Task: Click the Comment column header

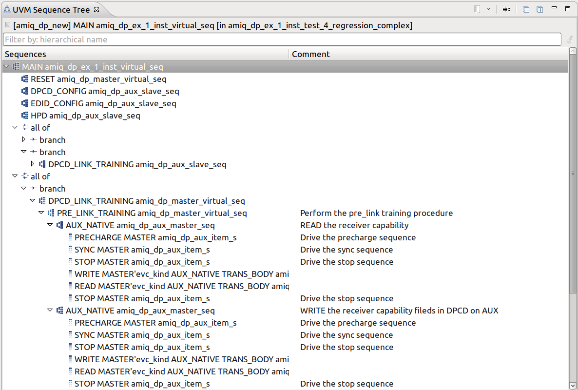Action: (310, 54)
